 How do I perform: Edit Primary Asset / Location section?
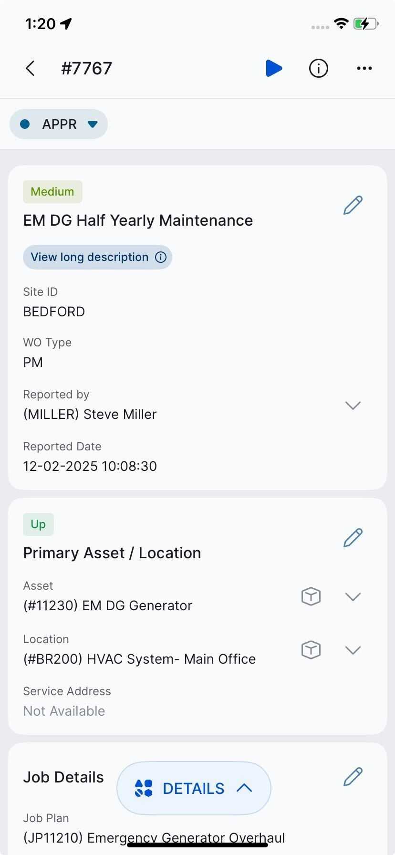point(353,538)
